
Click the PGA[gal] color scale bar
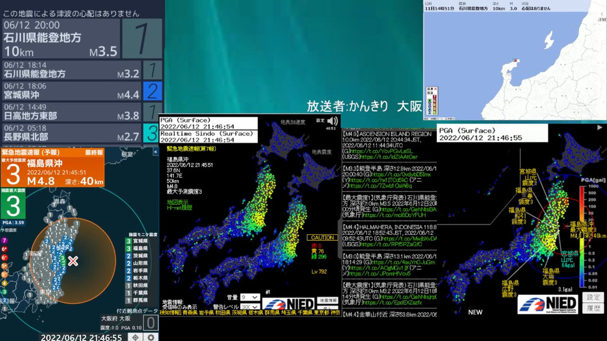pos(582,237)
